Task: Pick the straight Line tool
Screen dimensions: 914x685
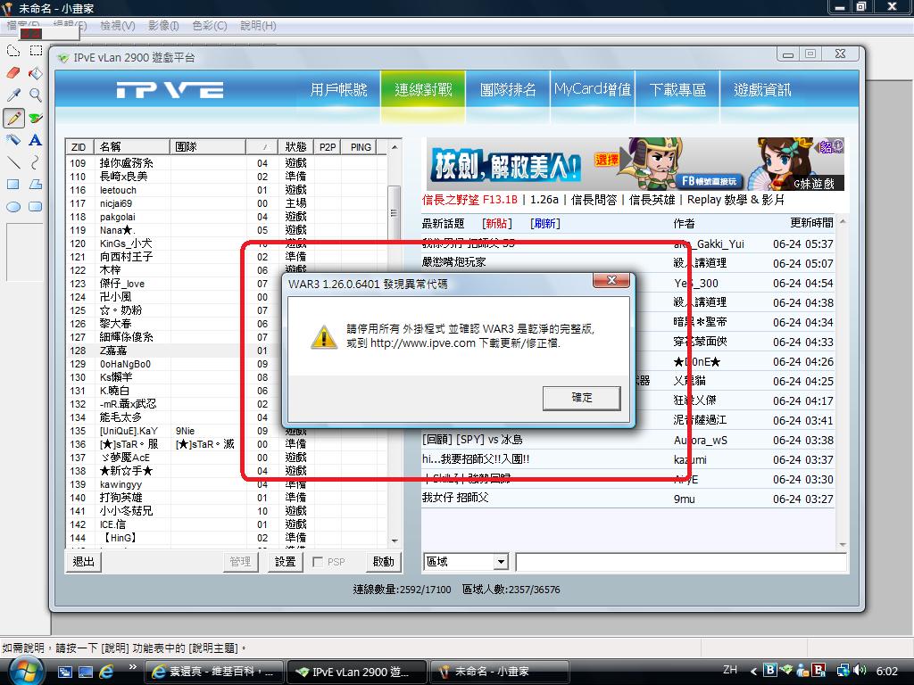Action: click(x=13, y=162)
